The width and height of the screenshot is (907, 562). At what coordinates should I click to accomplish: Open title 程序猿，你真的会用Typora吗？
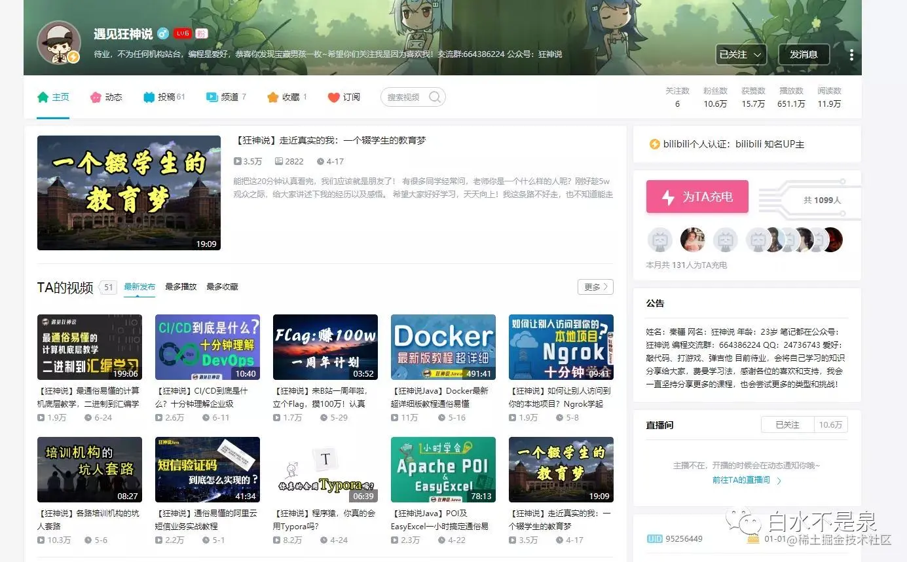(x=324, y=519)
